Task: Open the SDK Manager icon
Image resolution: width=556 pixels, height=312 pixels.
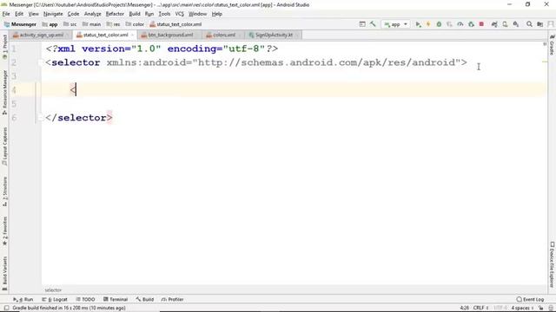Action: 516,24
